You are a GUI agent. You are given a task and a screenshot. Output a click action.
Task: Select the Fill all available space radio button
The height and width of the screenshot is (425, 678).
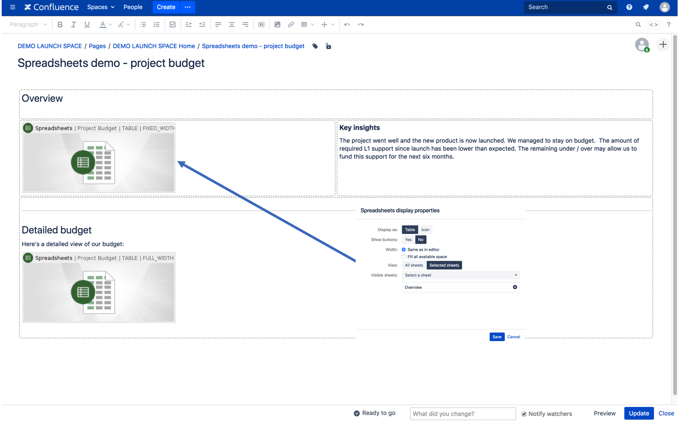pos(403,256)
